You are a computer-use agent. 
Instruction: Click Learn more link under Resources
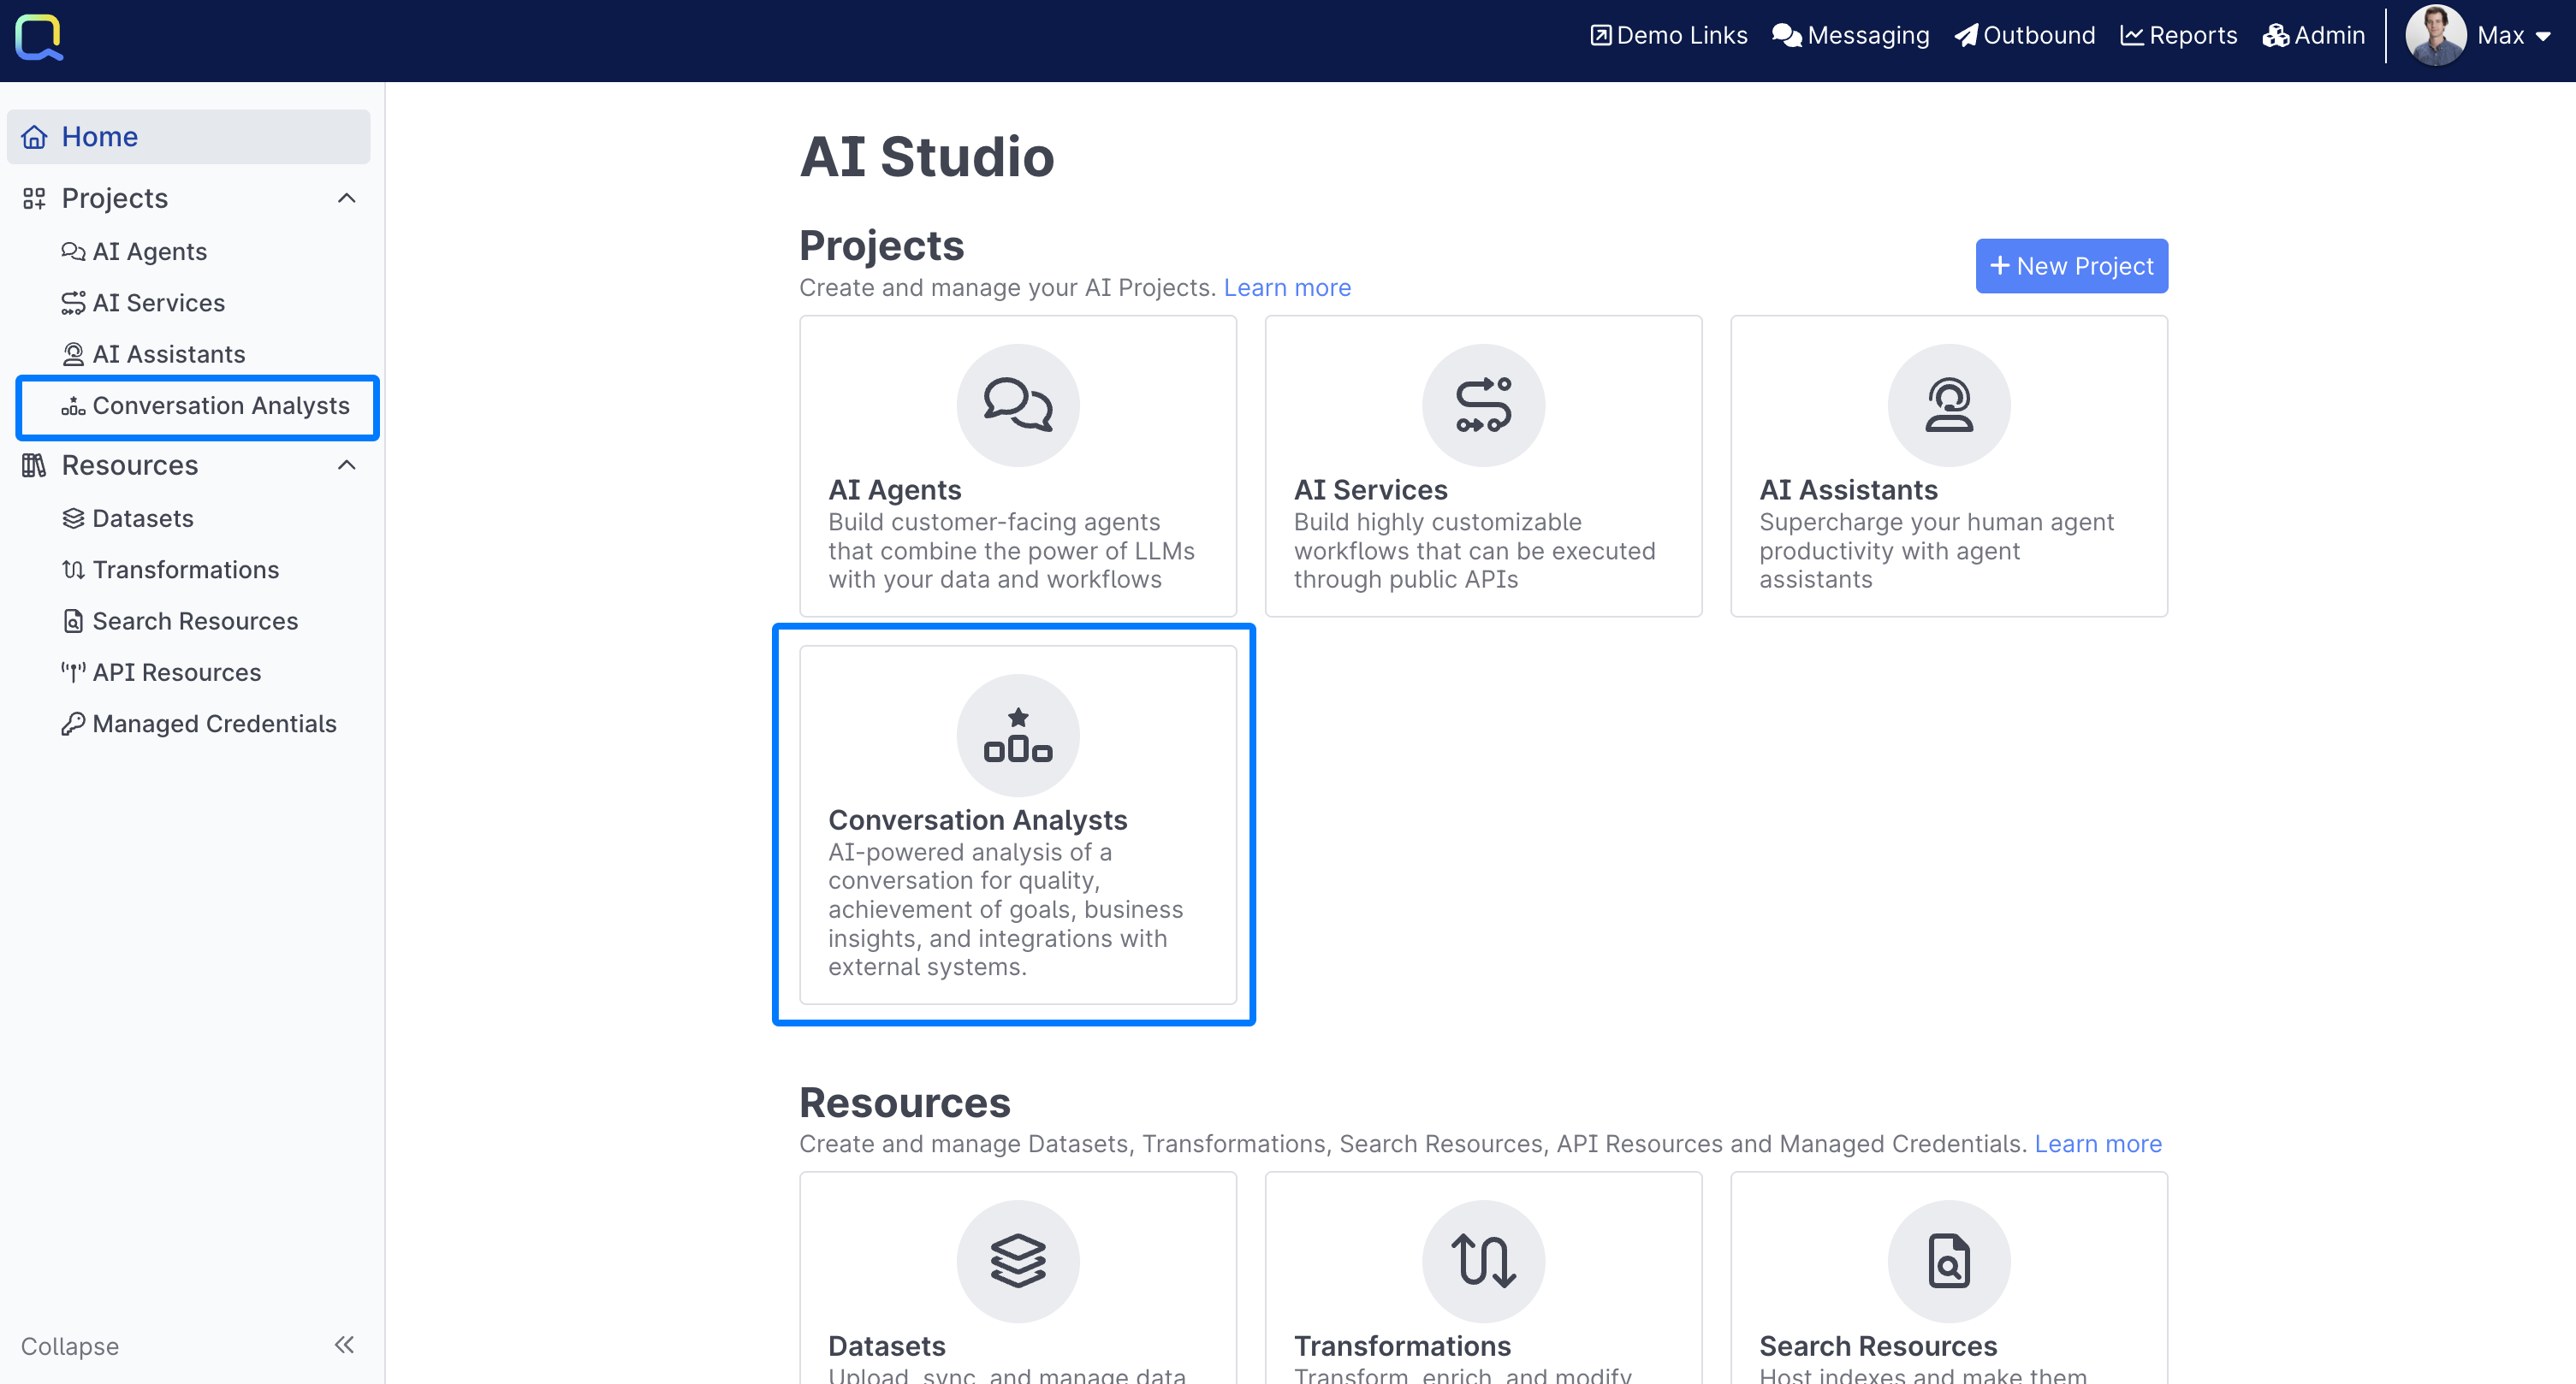pyautogui.click(x=2097, y=1143)
